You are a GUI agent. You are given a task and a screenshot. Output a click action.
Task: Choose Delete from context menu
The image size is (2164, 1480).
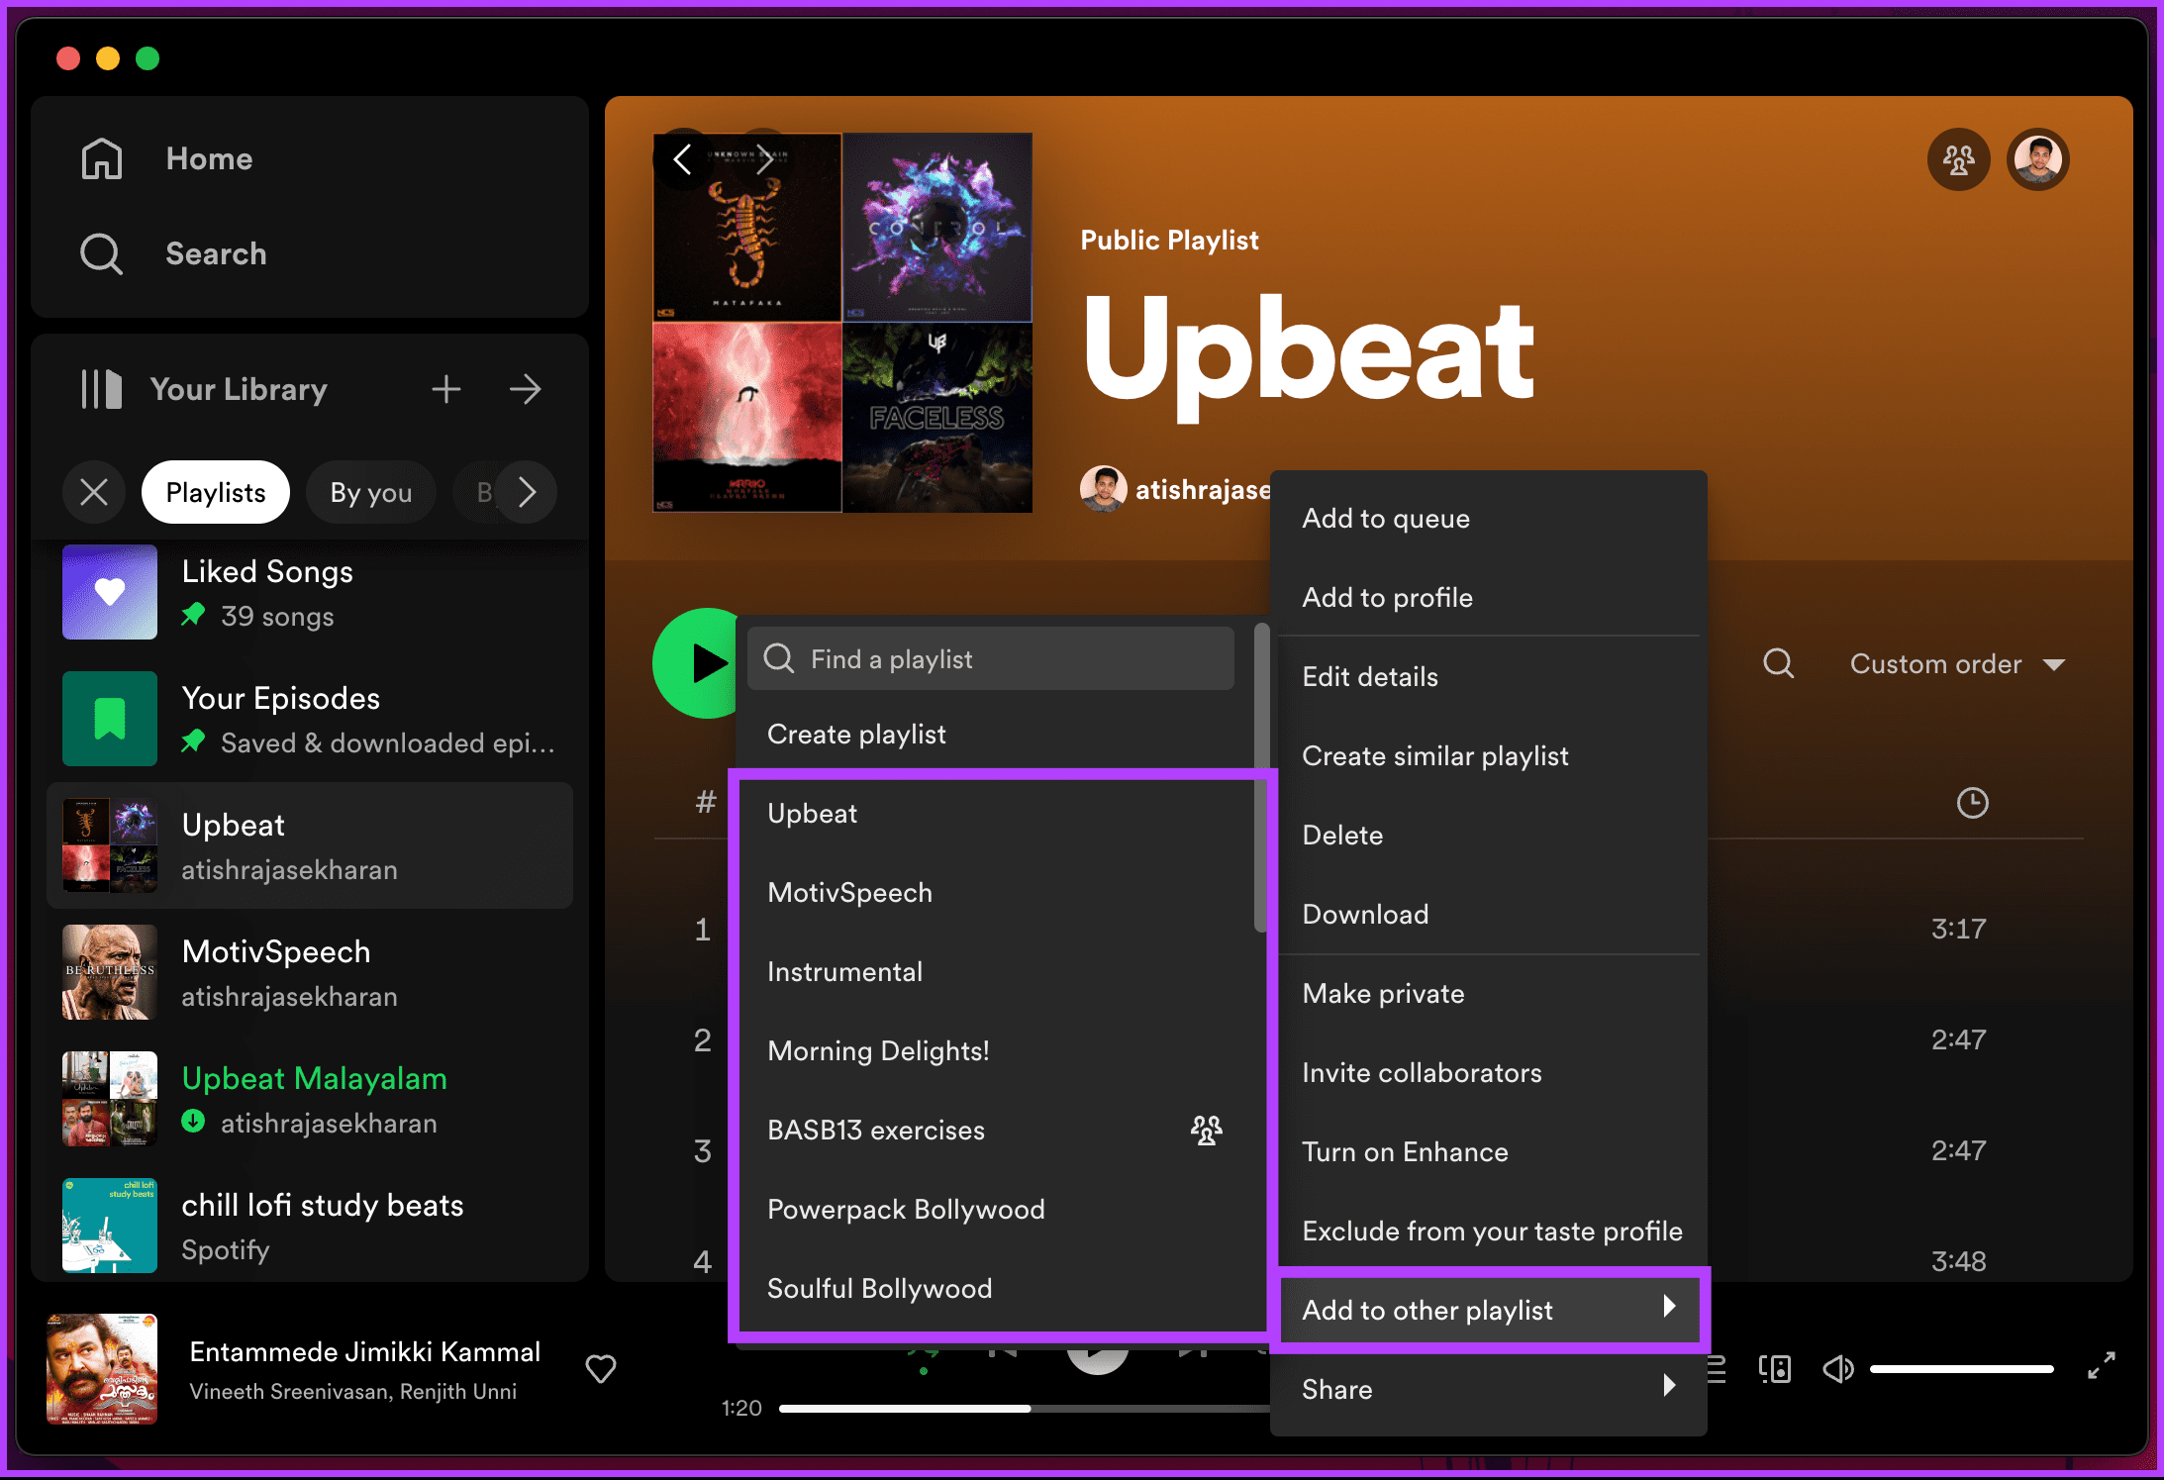(x=1489, y=836)
